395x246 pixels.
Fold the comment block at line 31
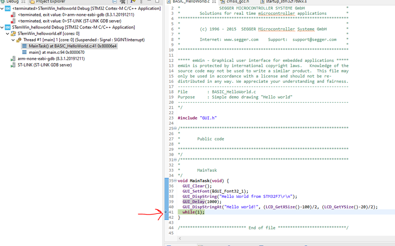(x=175, y=160)
